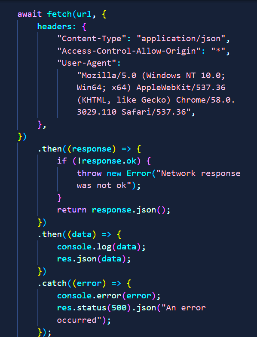The height and width of the screenshot is (337, 257).
Task: Click response.json() call
Action: click(129, 210)
